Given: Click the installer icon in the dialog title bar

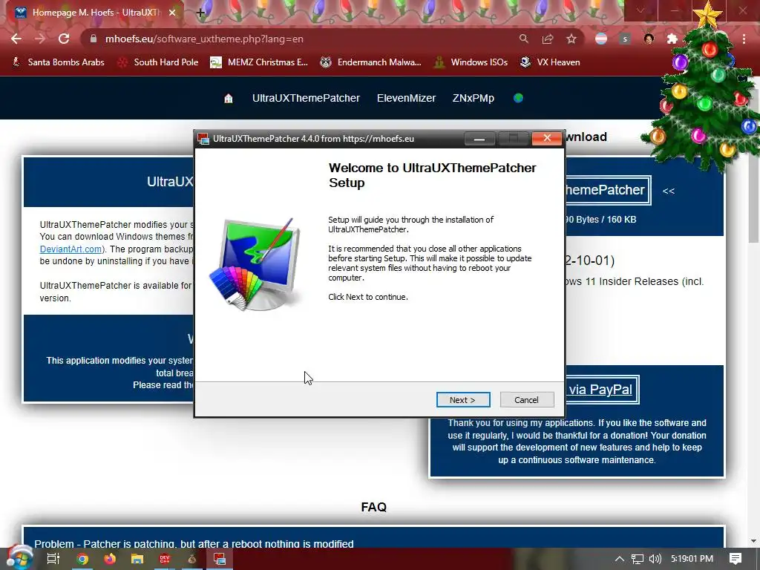Looking at the screenshot, I should [x=203, y=139].
